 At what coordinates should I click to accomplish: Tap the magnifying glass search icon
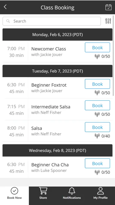(x=8, y=21)
